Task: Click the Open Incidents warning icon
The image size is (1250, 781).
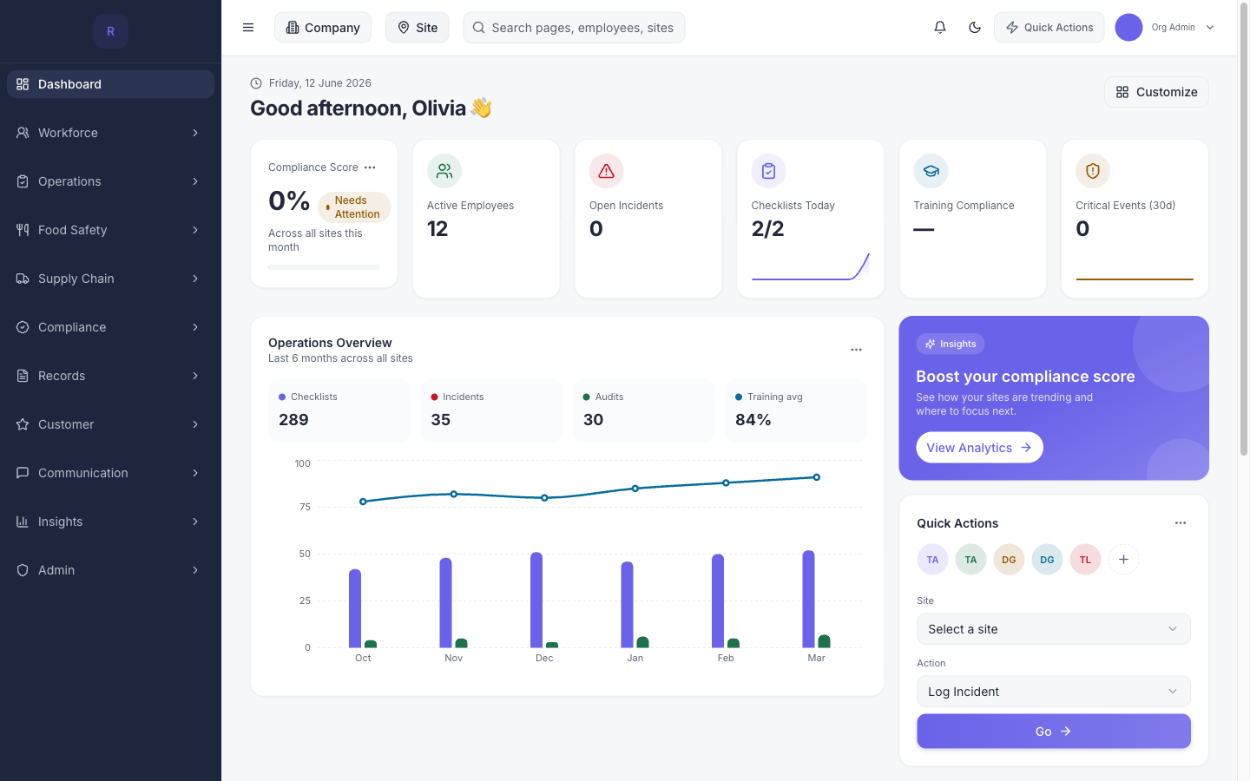Action: tap(607, 171)
